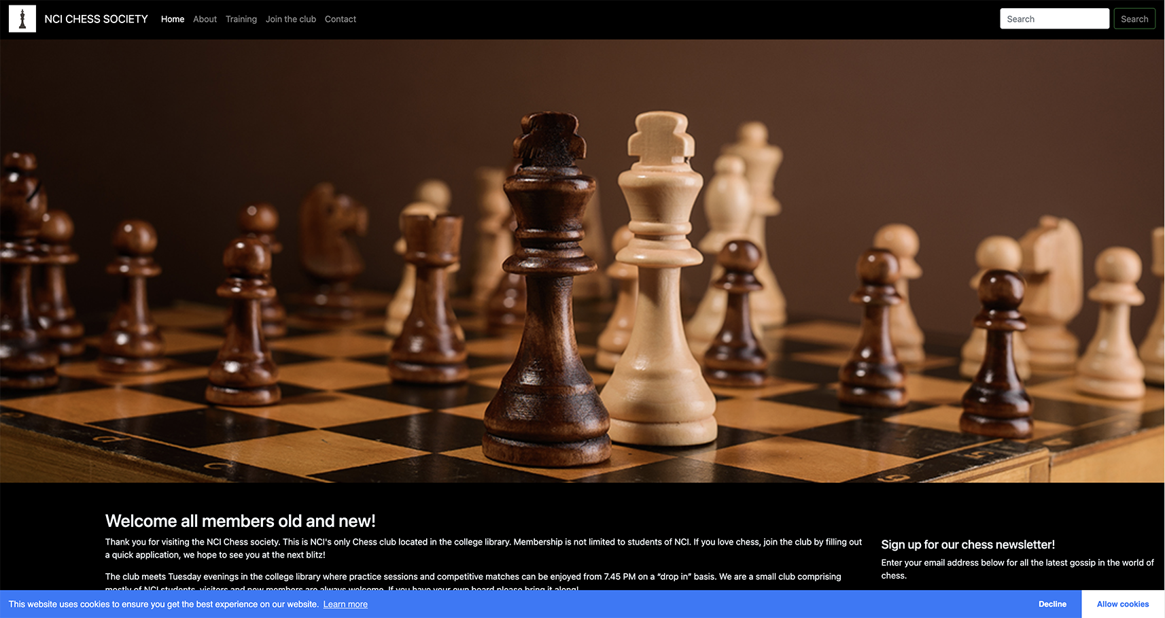Viewport: 1165px width, 618px height.
Task: Decline the website cookies
Action: [x=1052, y=604]
